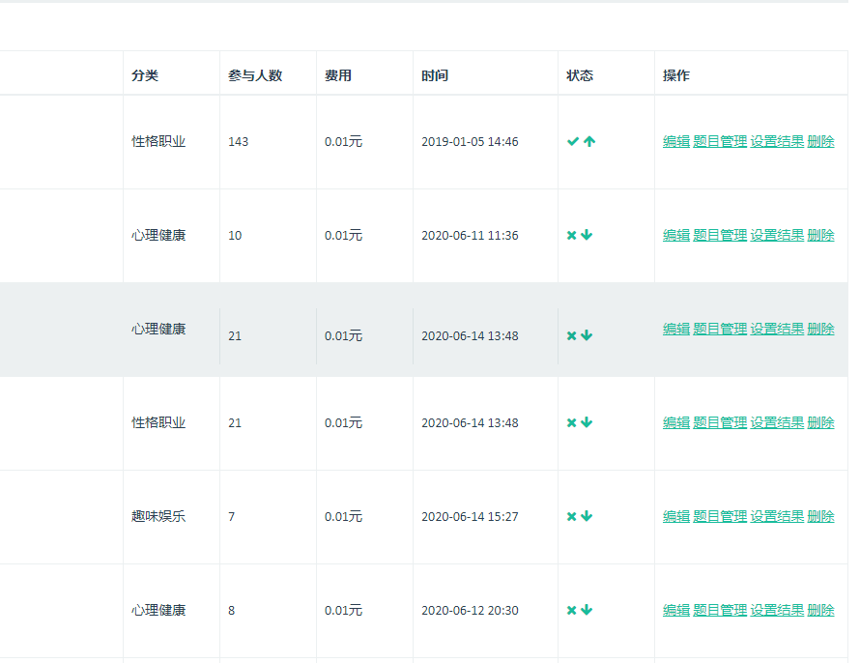
Task: Click the X status icon in highlighted 心理健康 row
Action: pyautogui.click(x=571, y=335)
